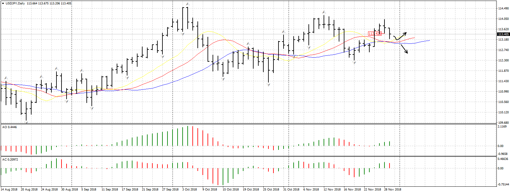Image resolution: width=510 pixels, height=193 pixels.
Task: Click the AC 0.20972 indicator label
Action: point(10,160)
